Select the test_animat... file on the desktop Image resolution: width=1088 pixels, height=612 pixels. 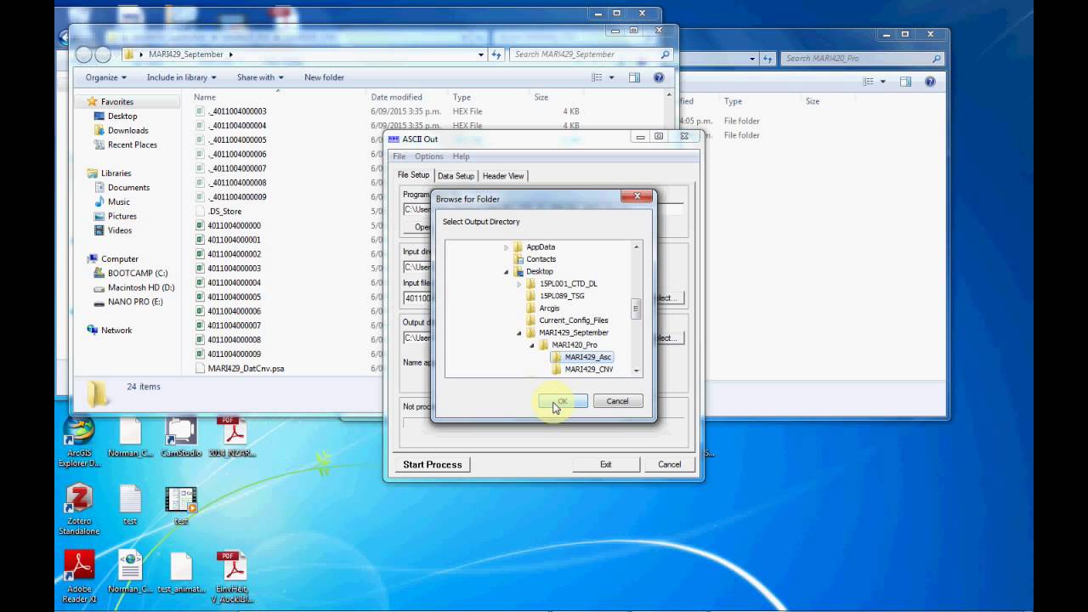click(181, 572)
